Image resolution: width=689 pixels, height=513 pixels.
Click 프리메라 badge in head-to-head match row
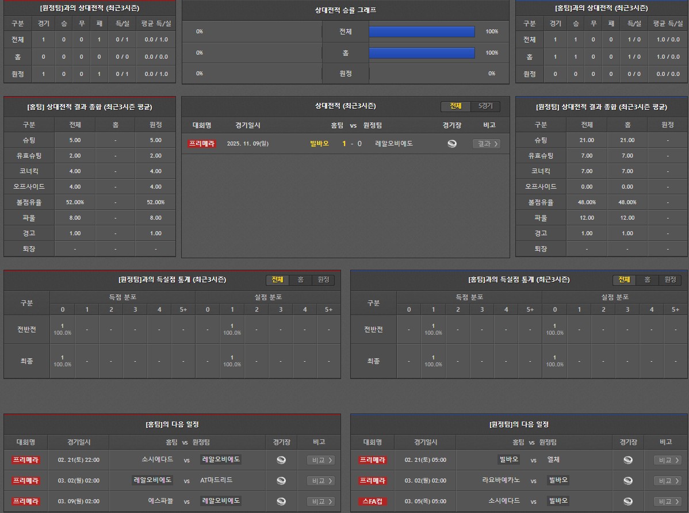202,144
